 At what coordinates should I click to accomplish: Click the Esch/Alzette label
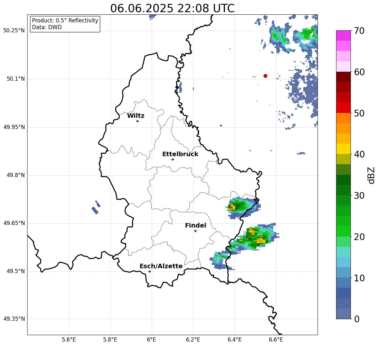click(161, 266)
